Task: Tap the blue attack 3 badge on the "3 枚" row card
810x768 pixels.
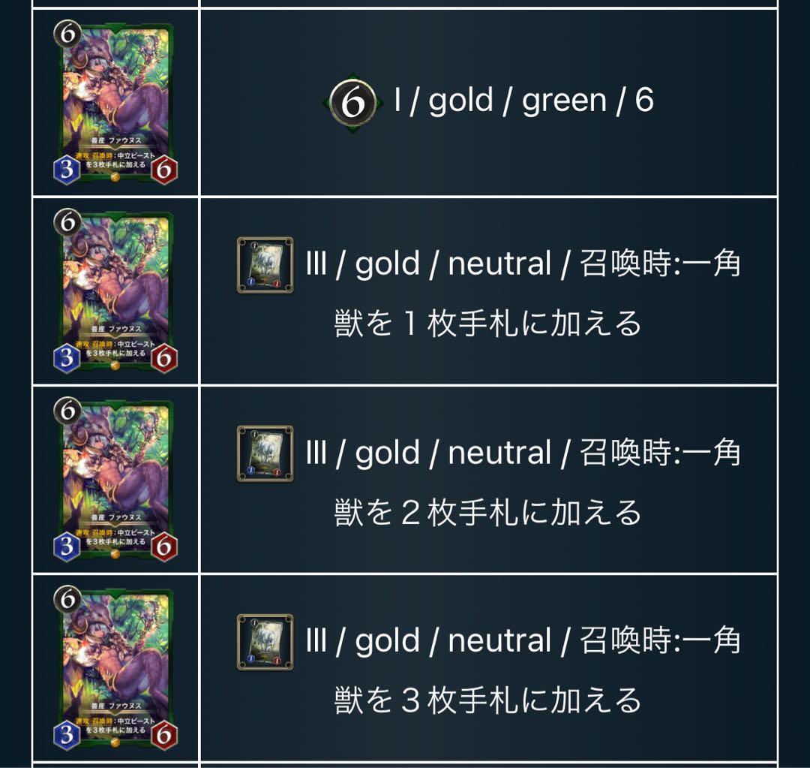Action: [x=67, y=735]
